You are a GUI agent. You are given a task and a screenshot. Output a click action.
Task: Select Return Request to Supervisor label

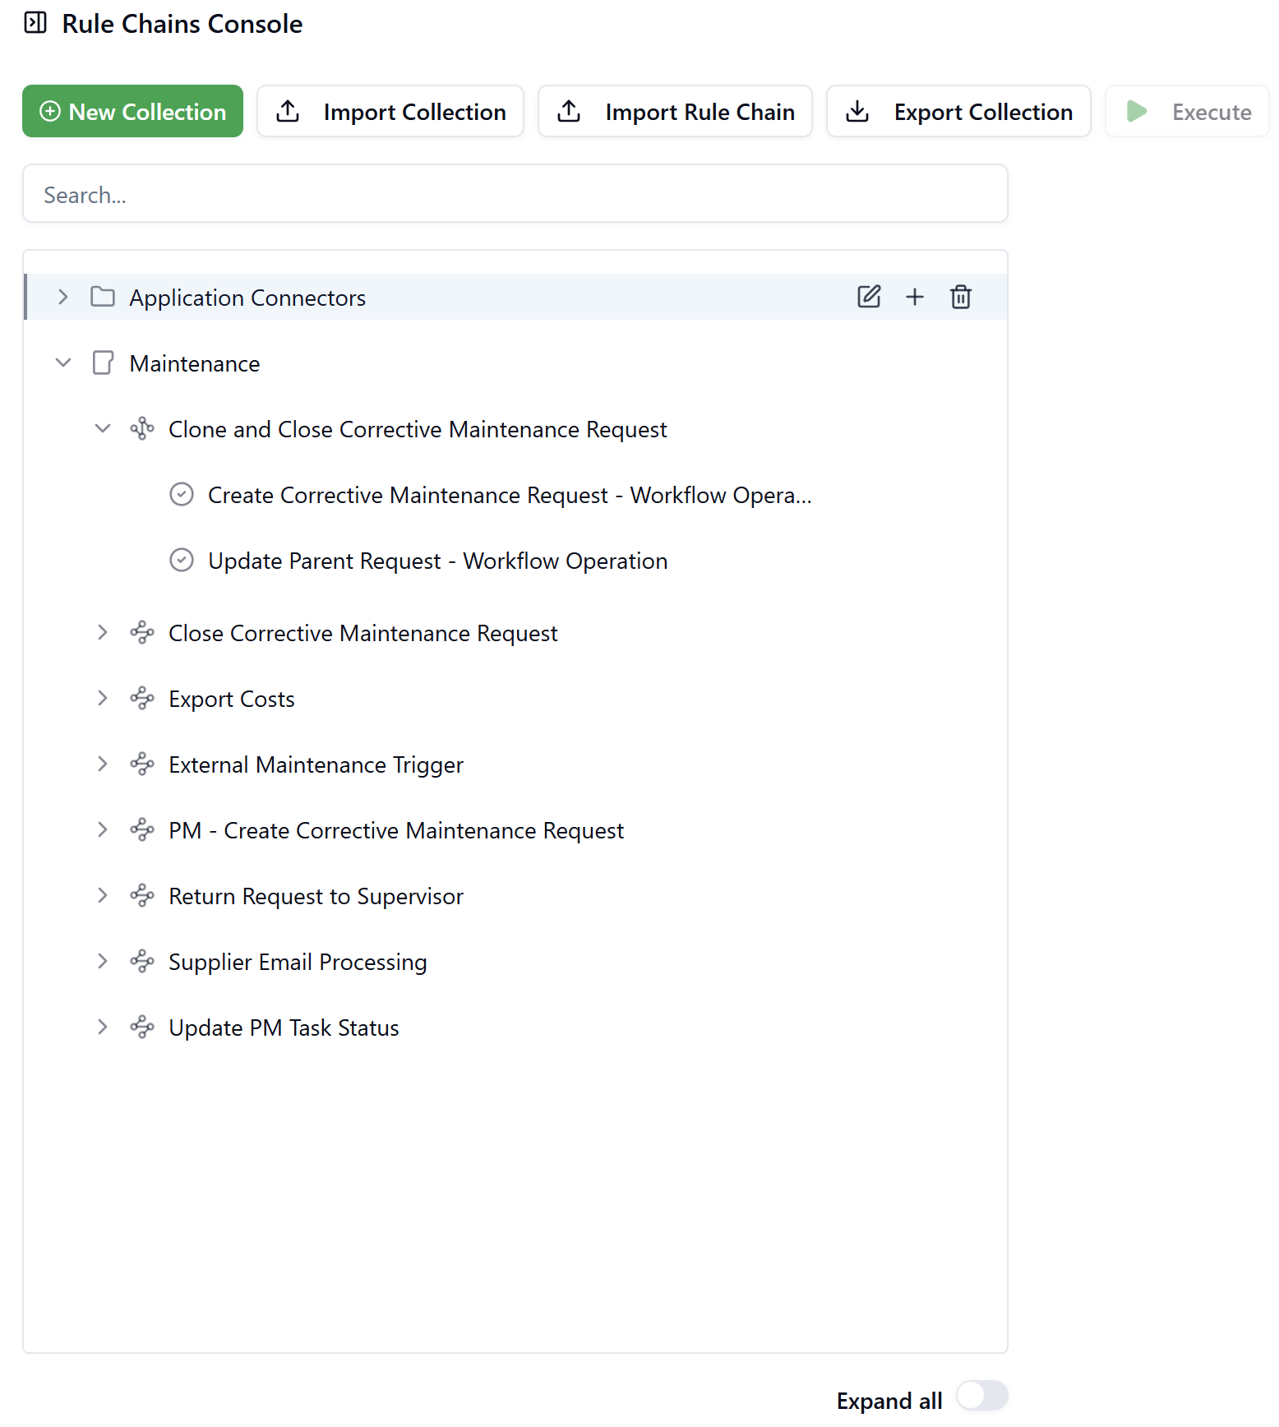click(x=316, y=896)
